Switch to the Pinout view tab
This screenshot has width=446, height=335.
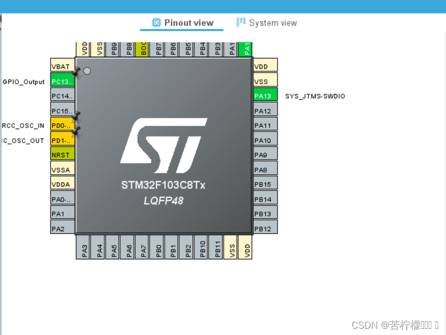tap(182, 23)
